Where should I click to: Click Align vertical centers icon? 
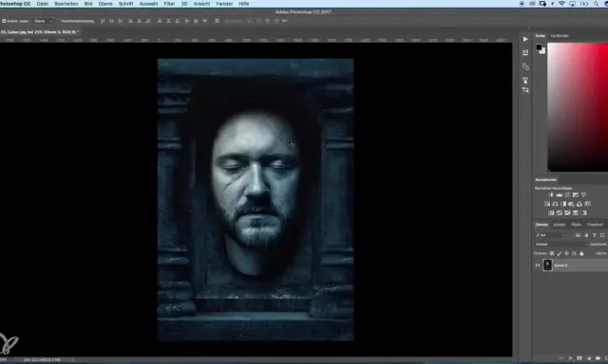[x=112, y=21]
